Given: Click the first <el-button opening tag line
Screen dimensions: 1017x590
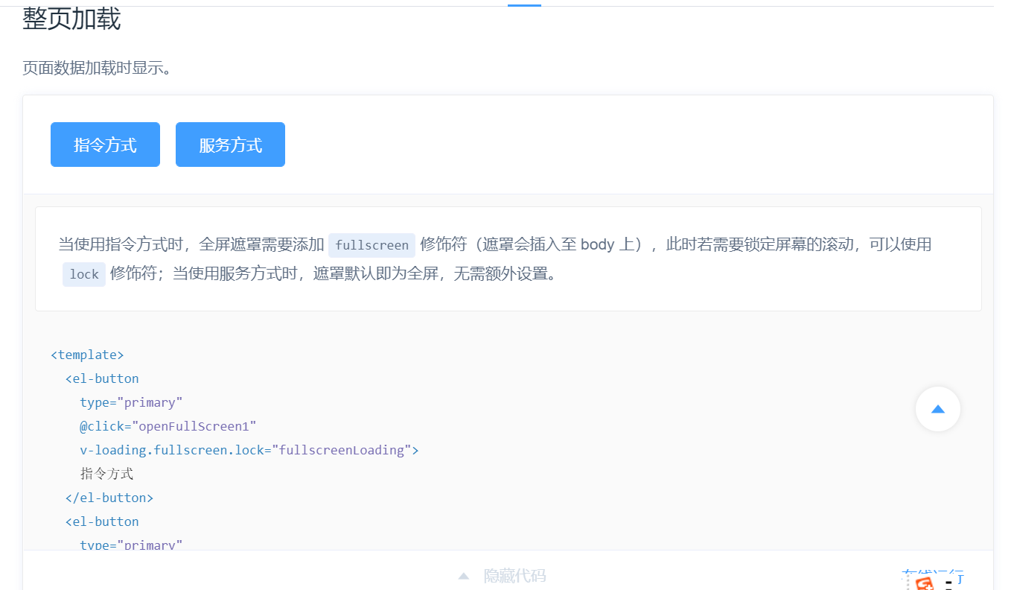Looking at the screenshot, I should (x=102, y=378).
